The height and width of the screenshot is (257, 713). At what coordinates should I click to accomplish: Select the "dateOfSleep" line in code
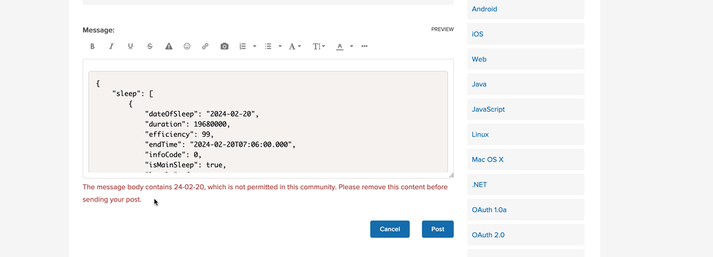(x=201, y=114)
